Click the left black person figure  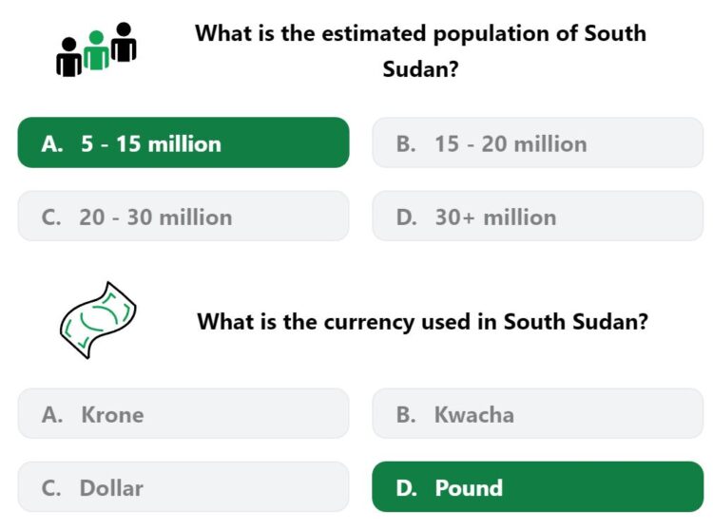pos(69,57)
